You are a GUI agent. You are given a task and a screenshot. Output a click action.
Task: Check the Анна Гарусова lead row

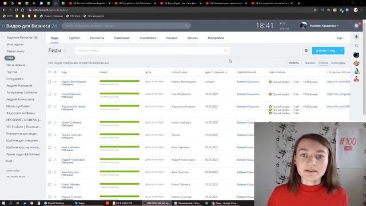[x=50, y=172]
